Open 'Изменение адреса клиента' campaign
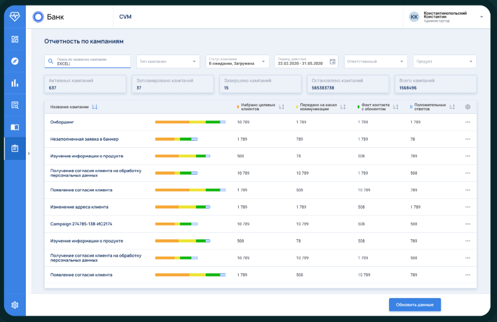 [x=80, y=207]
